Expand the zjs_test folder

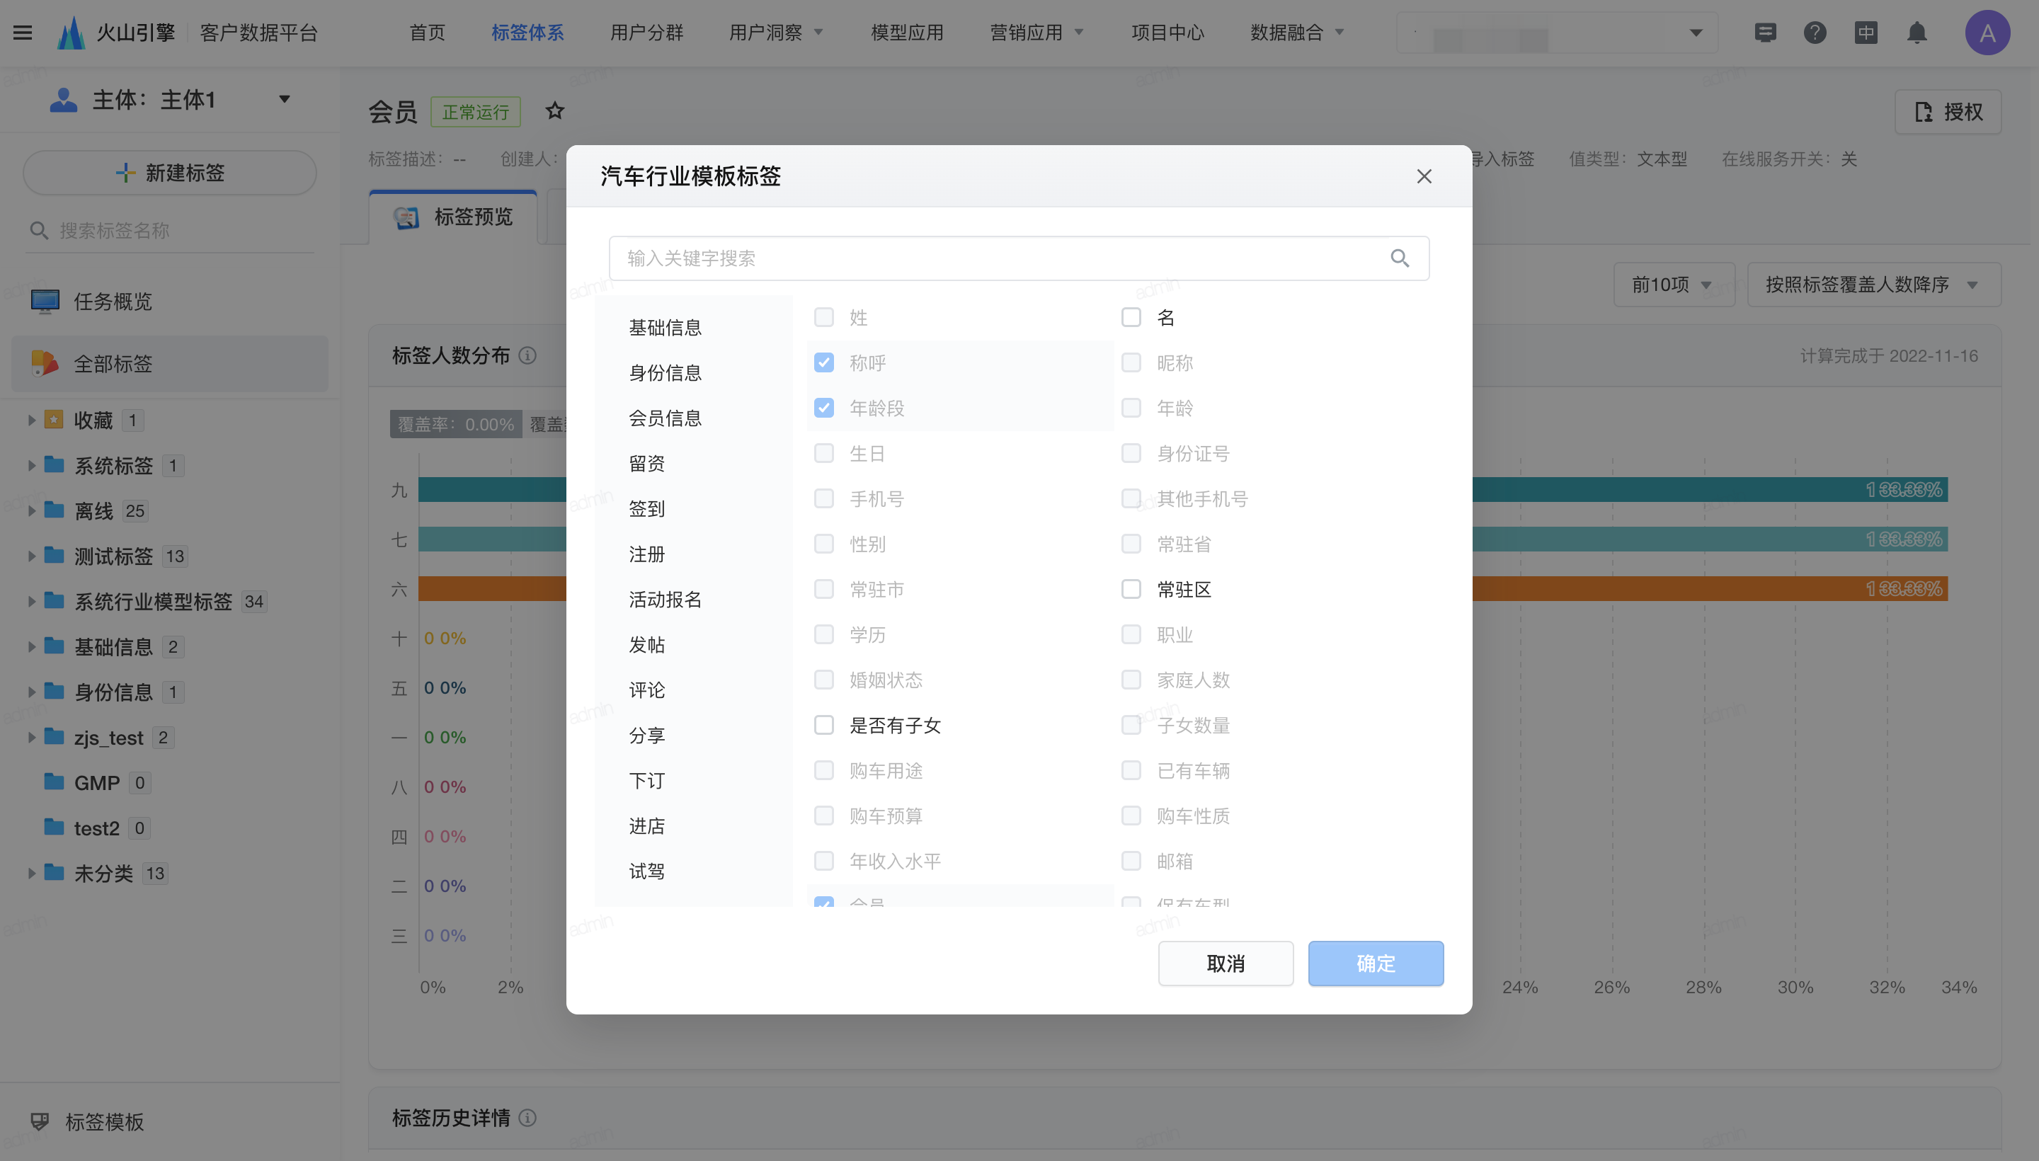coord(32,738)
